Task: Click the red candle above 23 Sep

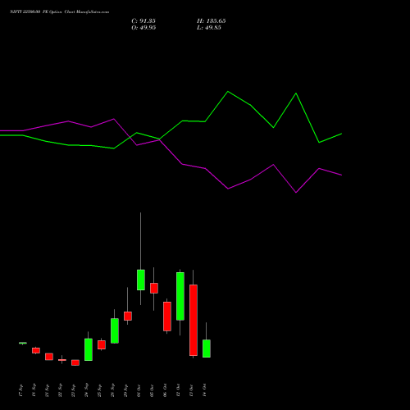Action: pyautogui.click(x=75, y=362)
